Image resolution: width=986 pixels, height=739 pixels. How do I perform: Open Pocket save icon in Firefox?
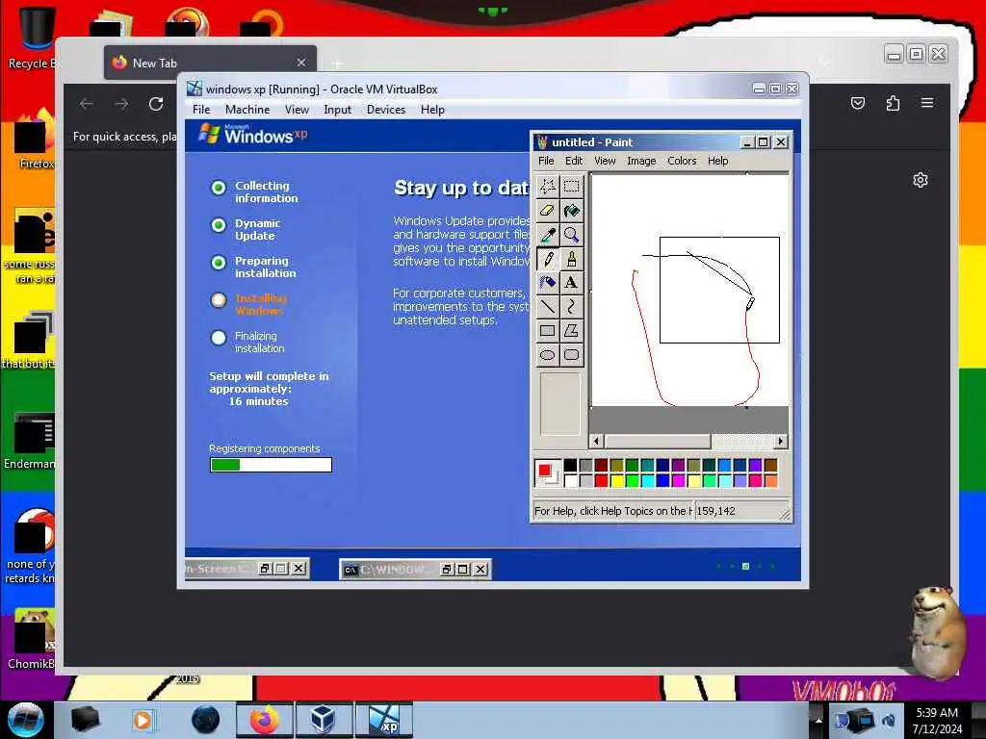tap(858, 102)
